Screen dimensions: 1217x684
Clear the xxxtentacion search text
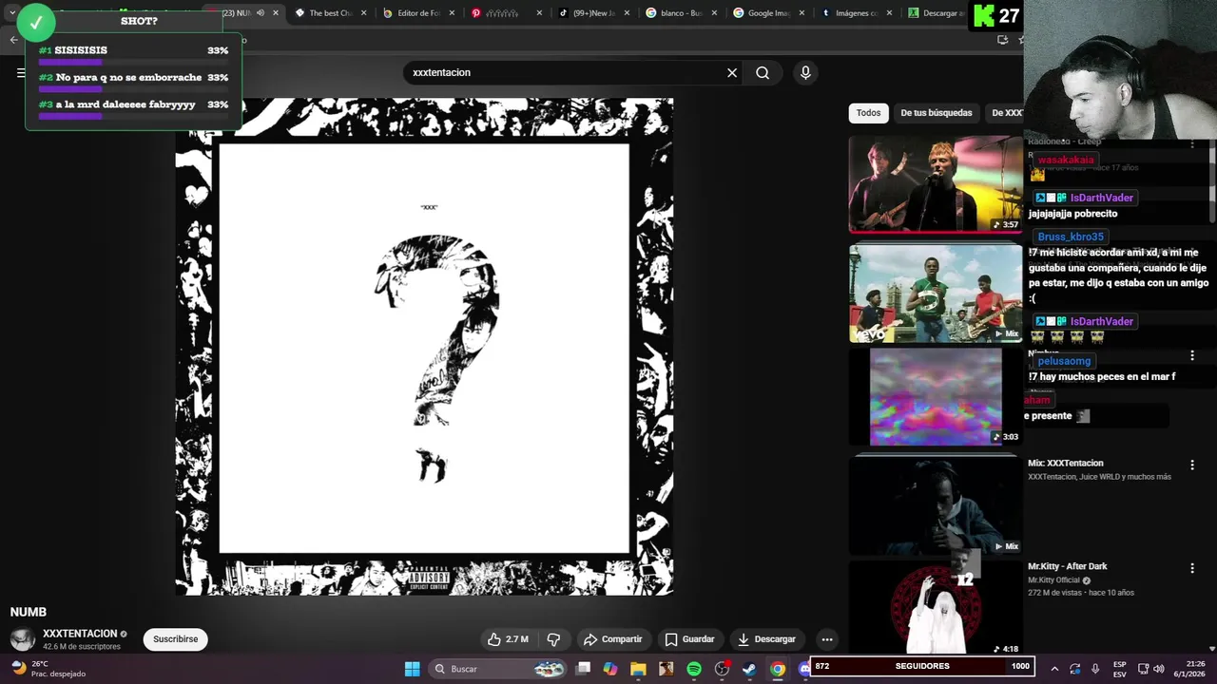pyautogui.click(x=732, y=73)
